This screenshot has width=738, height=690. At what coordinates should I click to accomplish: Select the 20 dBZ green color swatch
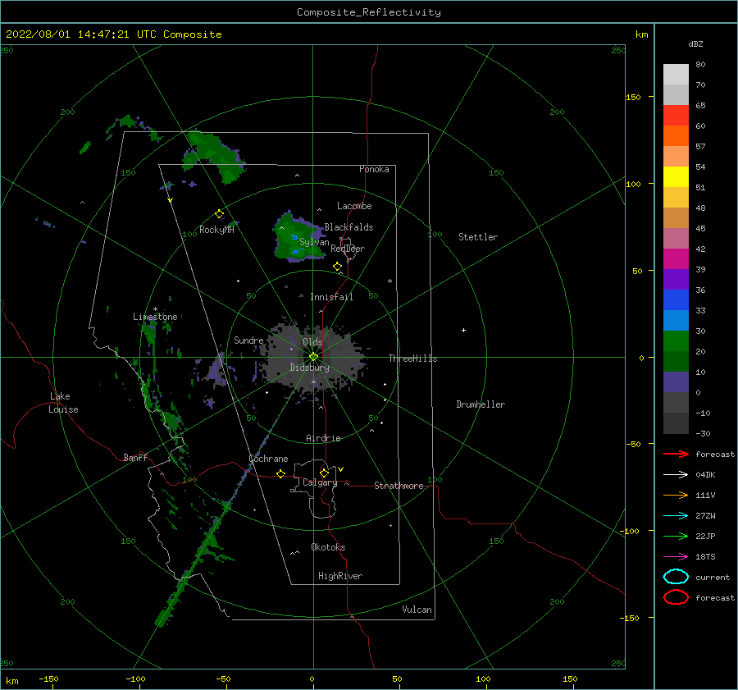(x=676, y=341)
